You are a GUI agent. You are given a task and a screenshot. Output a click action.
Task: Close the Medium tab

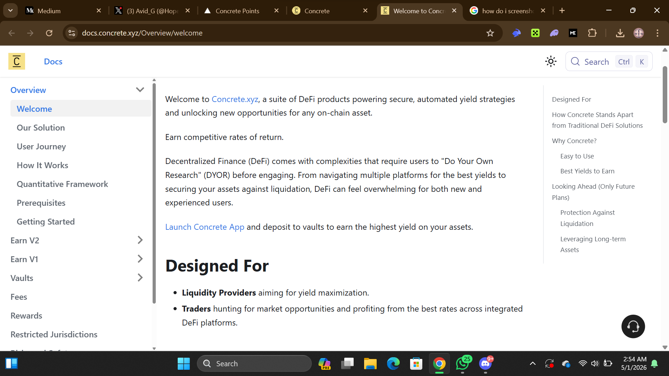[x=99, y=11]
